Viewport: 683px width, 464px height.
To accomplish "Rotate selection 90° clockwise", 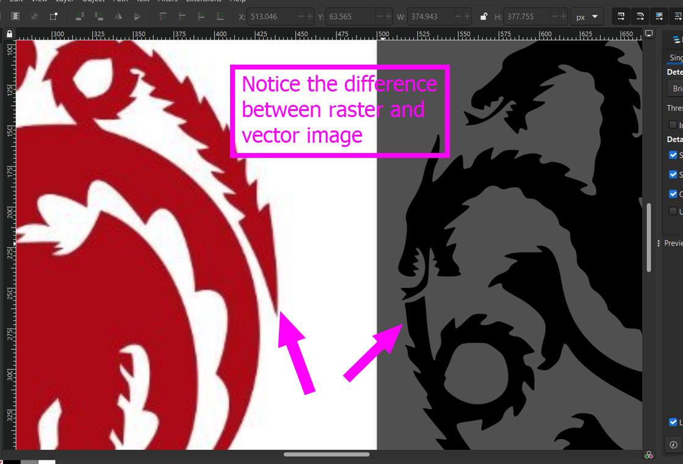I will (99, 16).
